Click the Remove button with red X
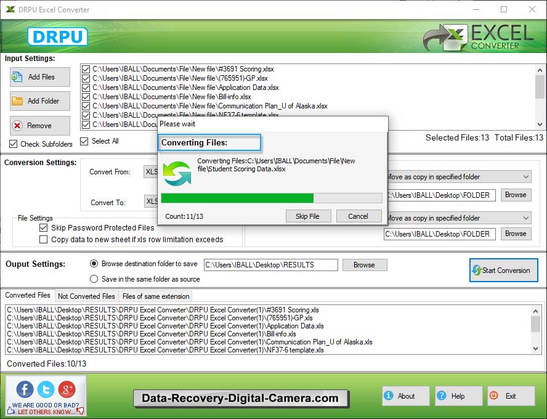The width and height of the screenshot is (547, 419). (x=40, y=126)
